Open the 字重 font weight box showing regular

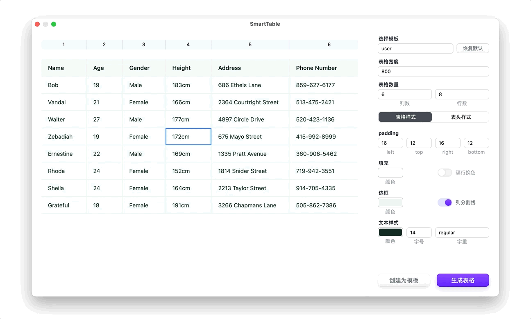coord(462,233)
